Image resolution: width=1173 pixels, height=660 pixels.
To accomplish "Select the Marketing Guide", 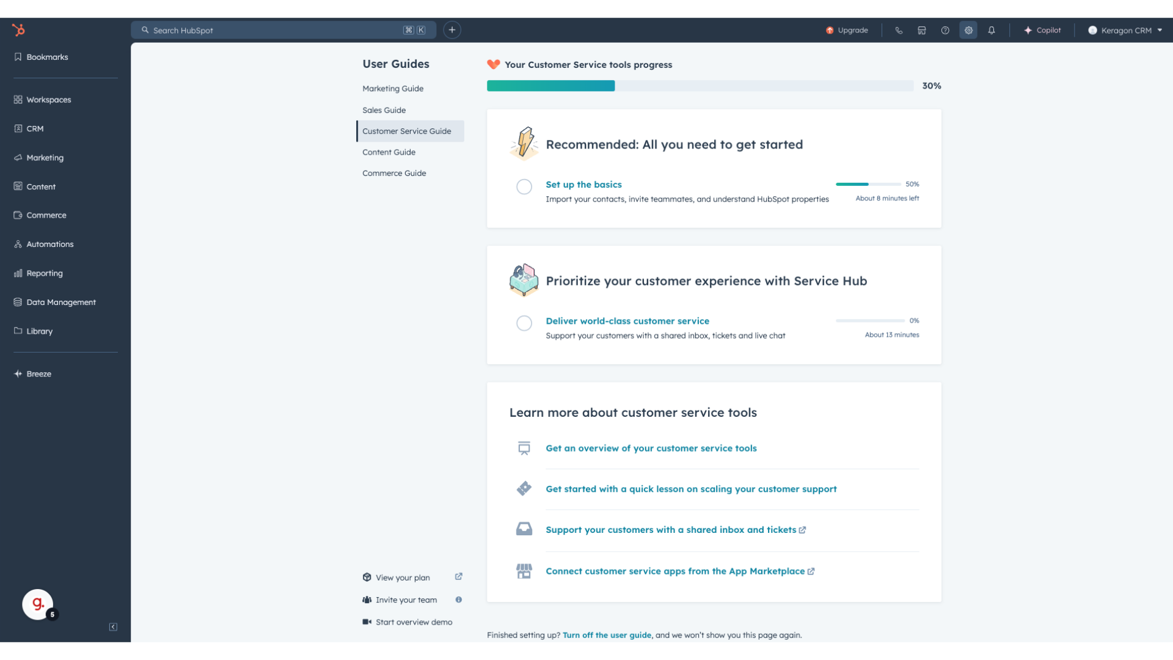I will tap(393, 89).
